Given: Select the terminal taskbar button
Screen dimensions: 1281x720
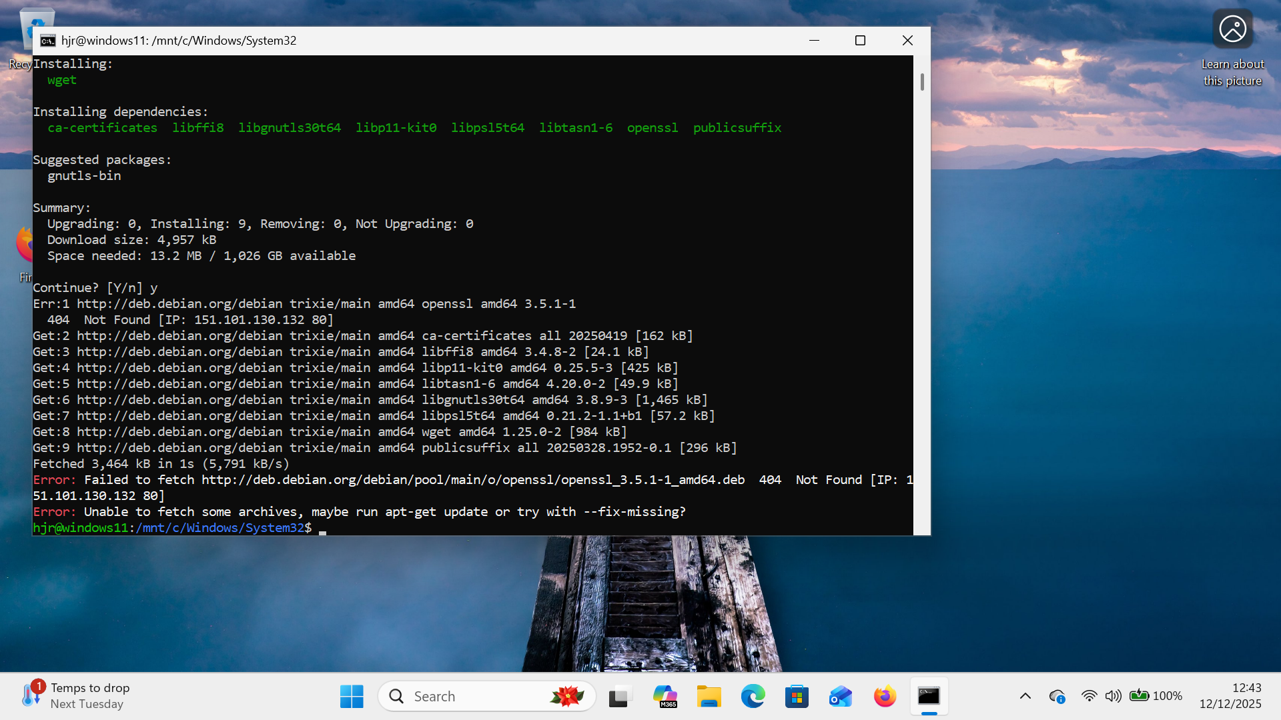Looking at the screenshot, I should click(929, 697).
